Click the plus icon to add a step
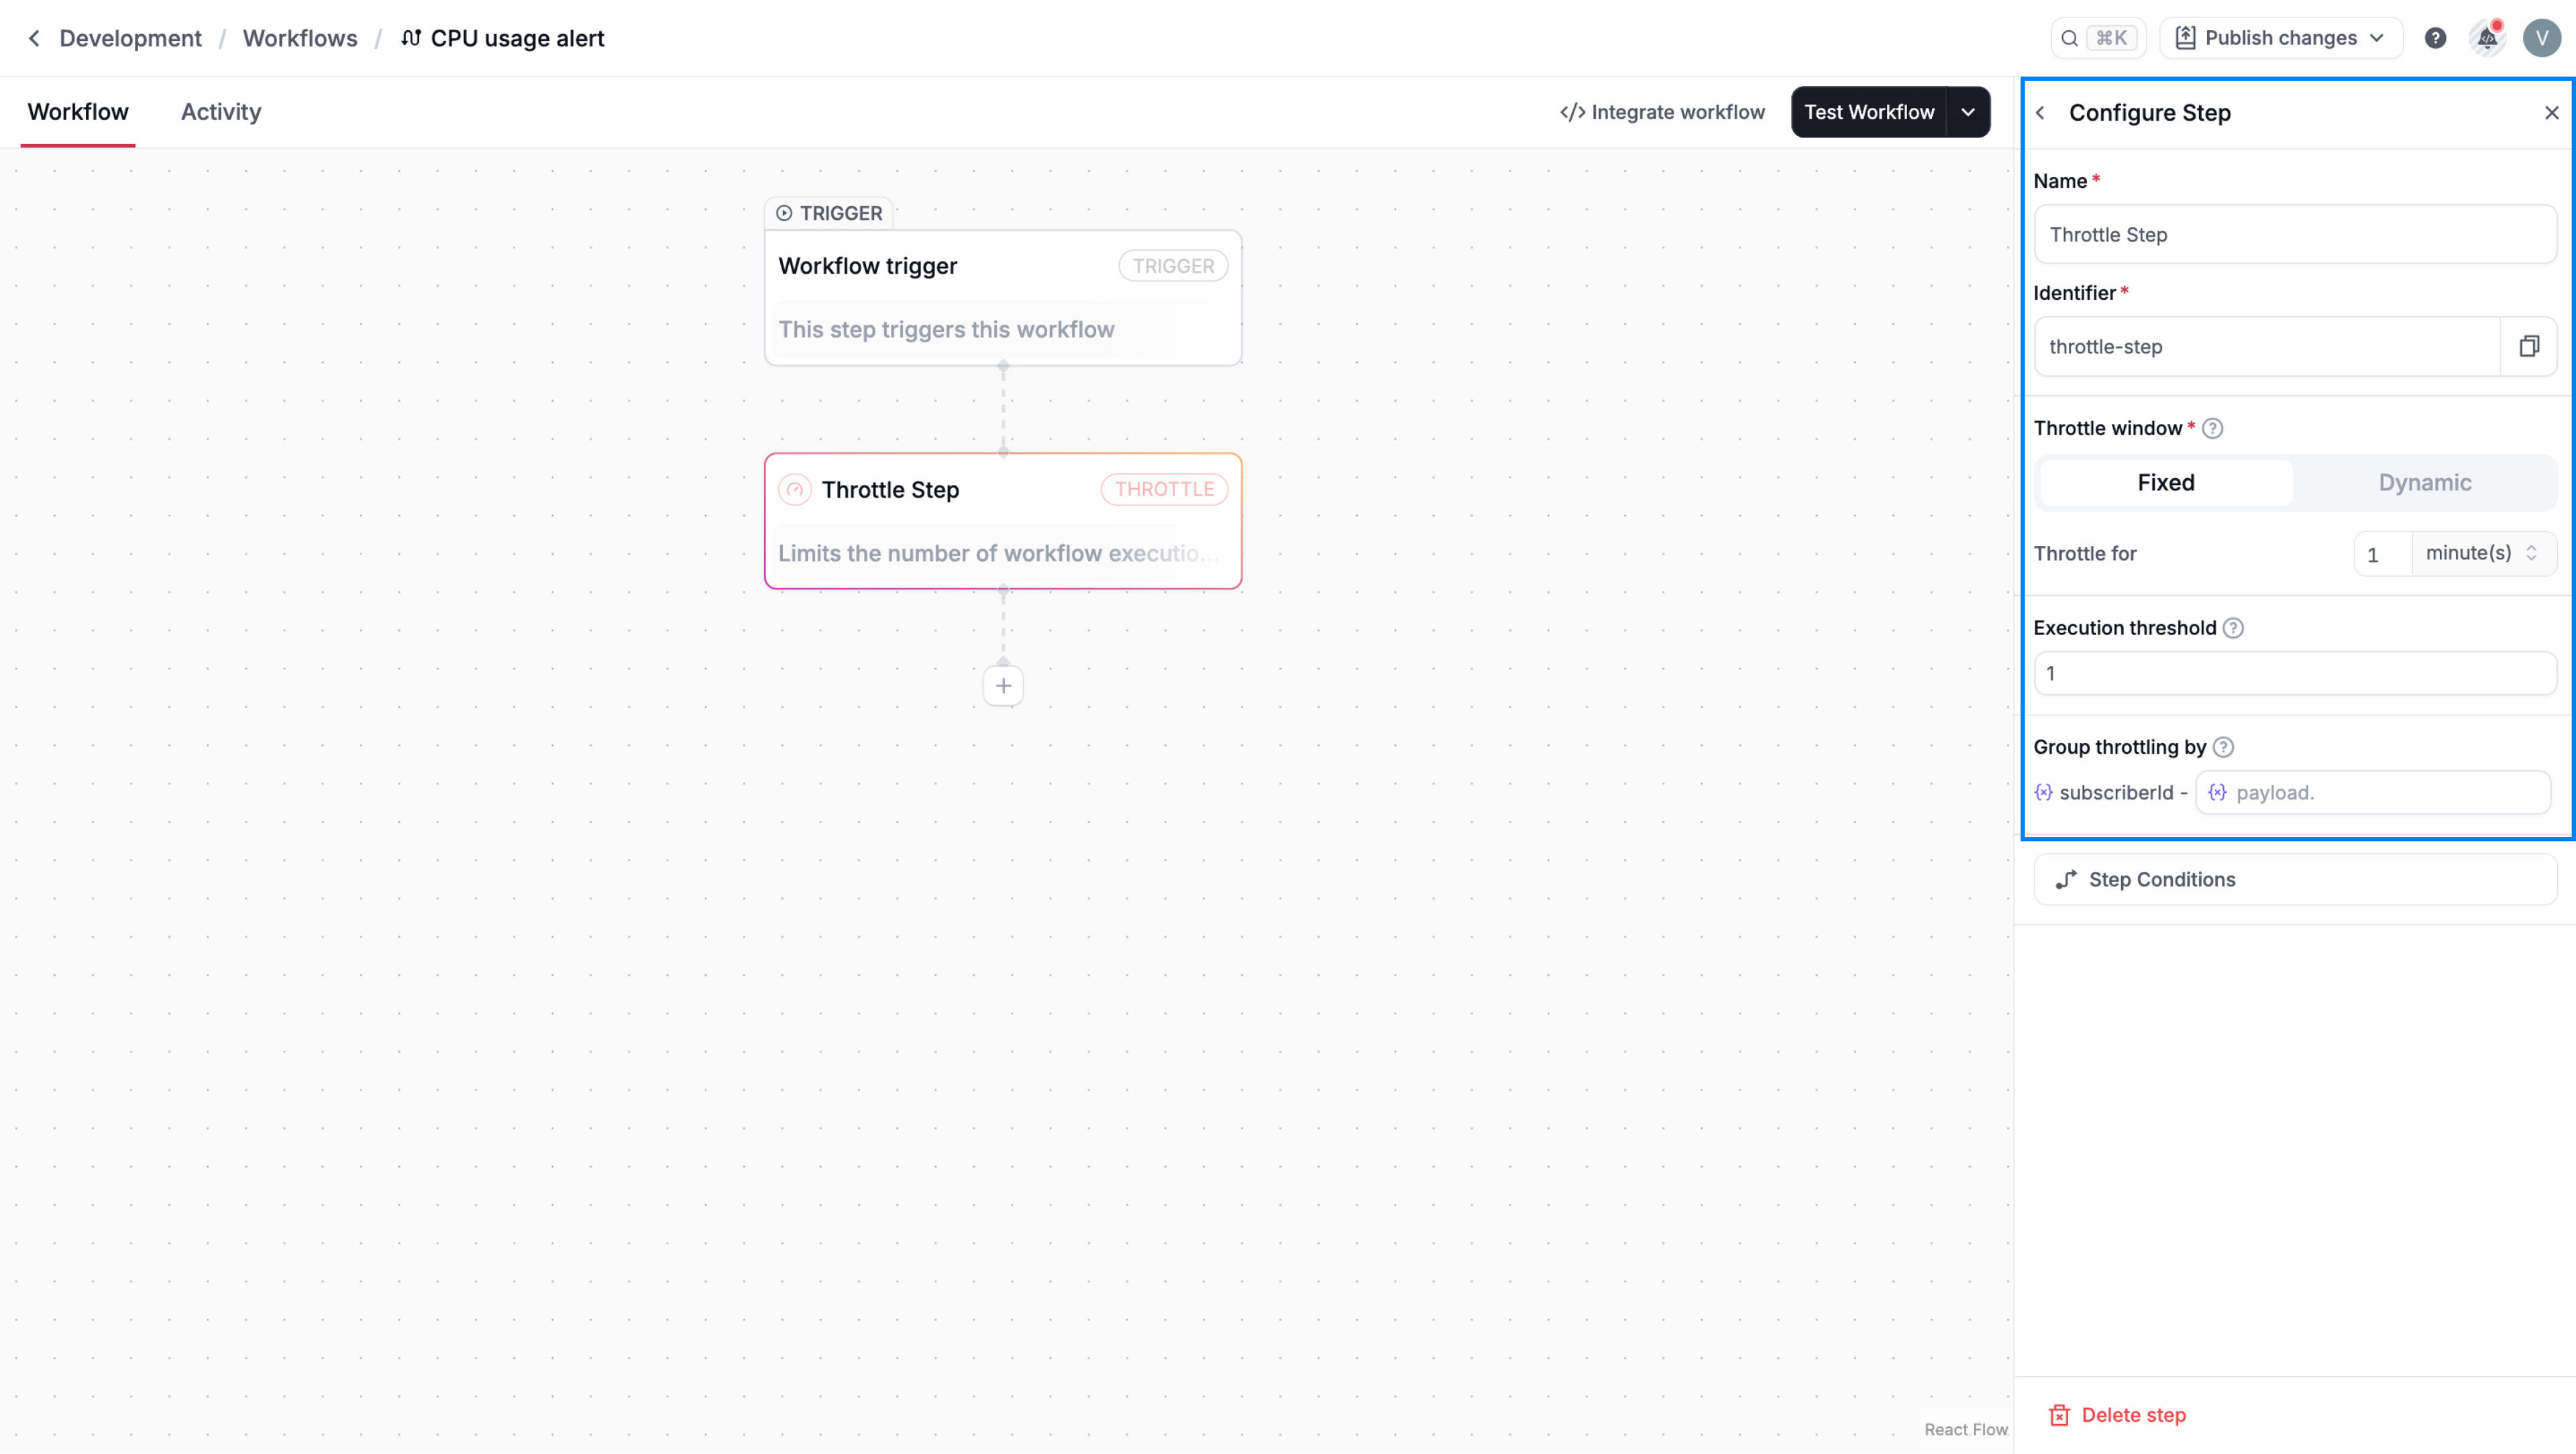This screenshot has width=2576, height=1454. (x=1003, y=686)
